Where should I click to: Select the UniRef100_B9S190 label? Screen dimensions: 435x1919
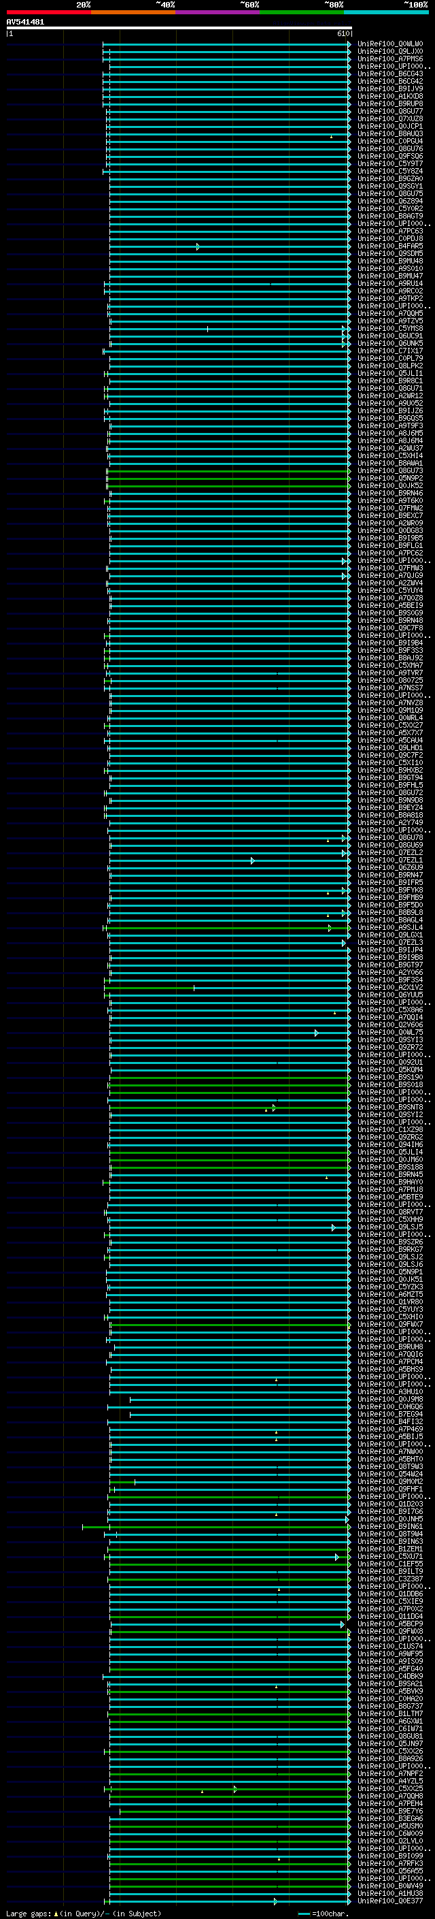[x=390, y=1077]
